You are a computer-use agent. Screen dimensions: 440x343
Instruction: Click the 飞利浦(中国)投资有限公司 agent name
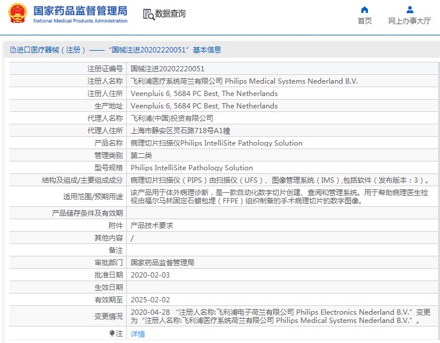click(x=172, y=118)
